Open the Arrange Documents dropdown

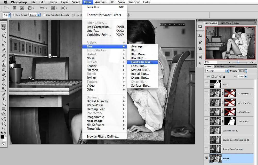point(54,8)
